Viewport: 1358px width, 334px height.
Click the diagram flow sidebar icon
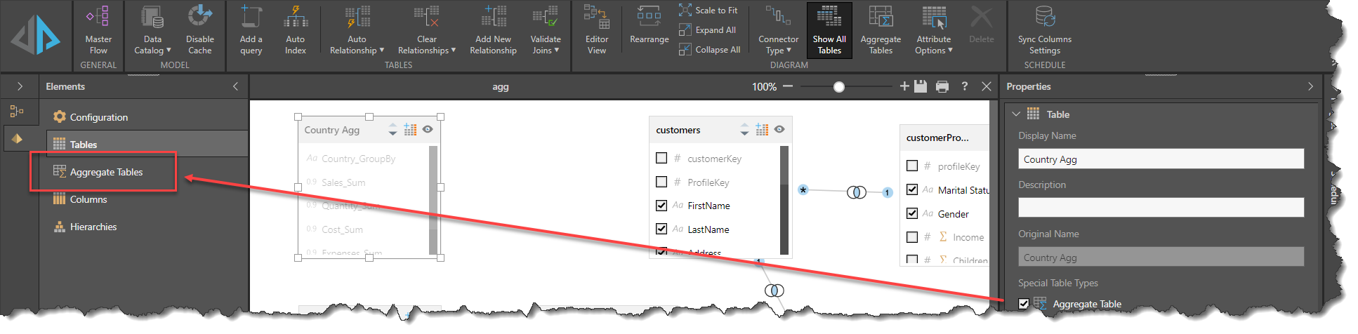pos(17,111)
